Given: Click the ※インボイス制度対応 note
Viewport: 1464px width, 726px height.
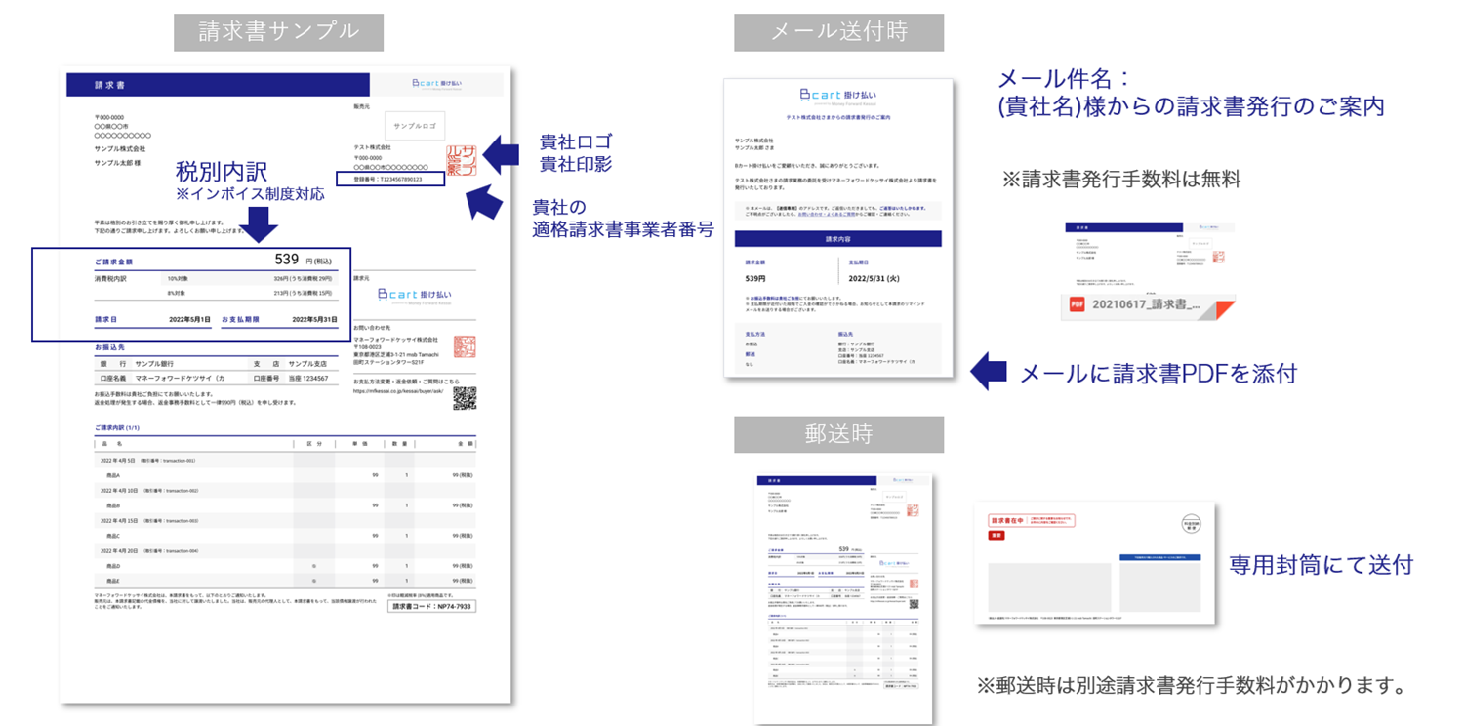Looking at the screenshot, I should pyautogui.click(x=250, y=195).
